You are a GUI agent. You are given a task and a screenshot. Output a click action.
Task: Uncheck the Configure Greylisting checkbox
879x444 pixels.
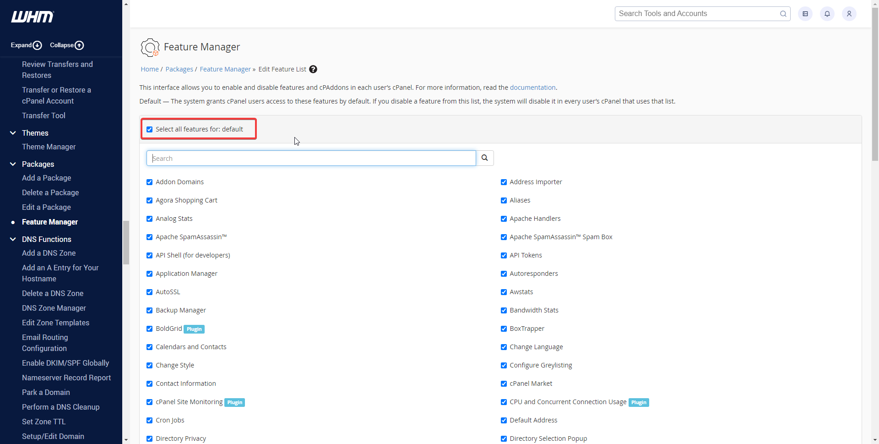point(504,365)
